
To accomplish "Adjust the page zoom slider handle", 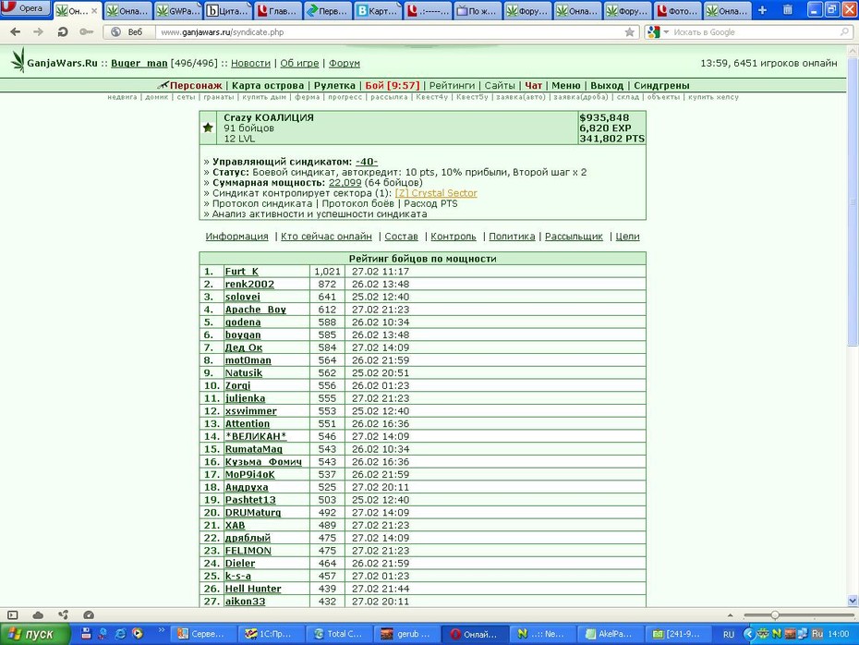I will coord(775,615).
